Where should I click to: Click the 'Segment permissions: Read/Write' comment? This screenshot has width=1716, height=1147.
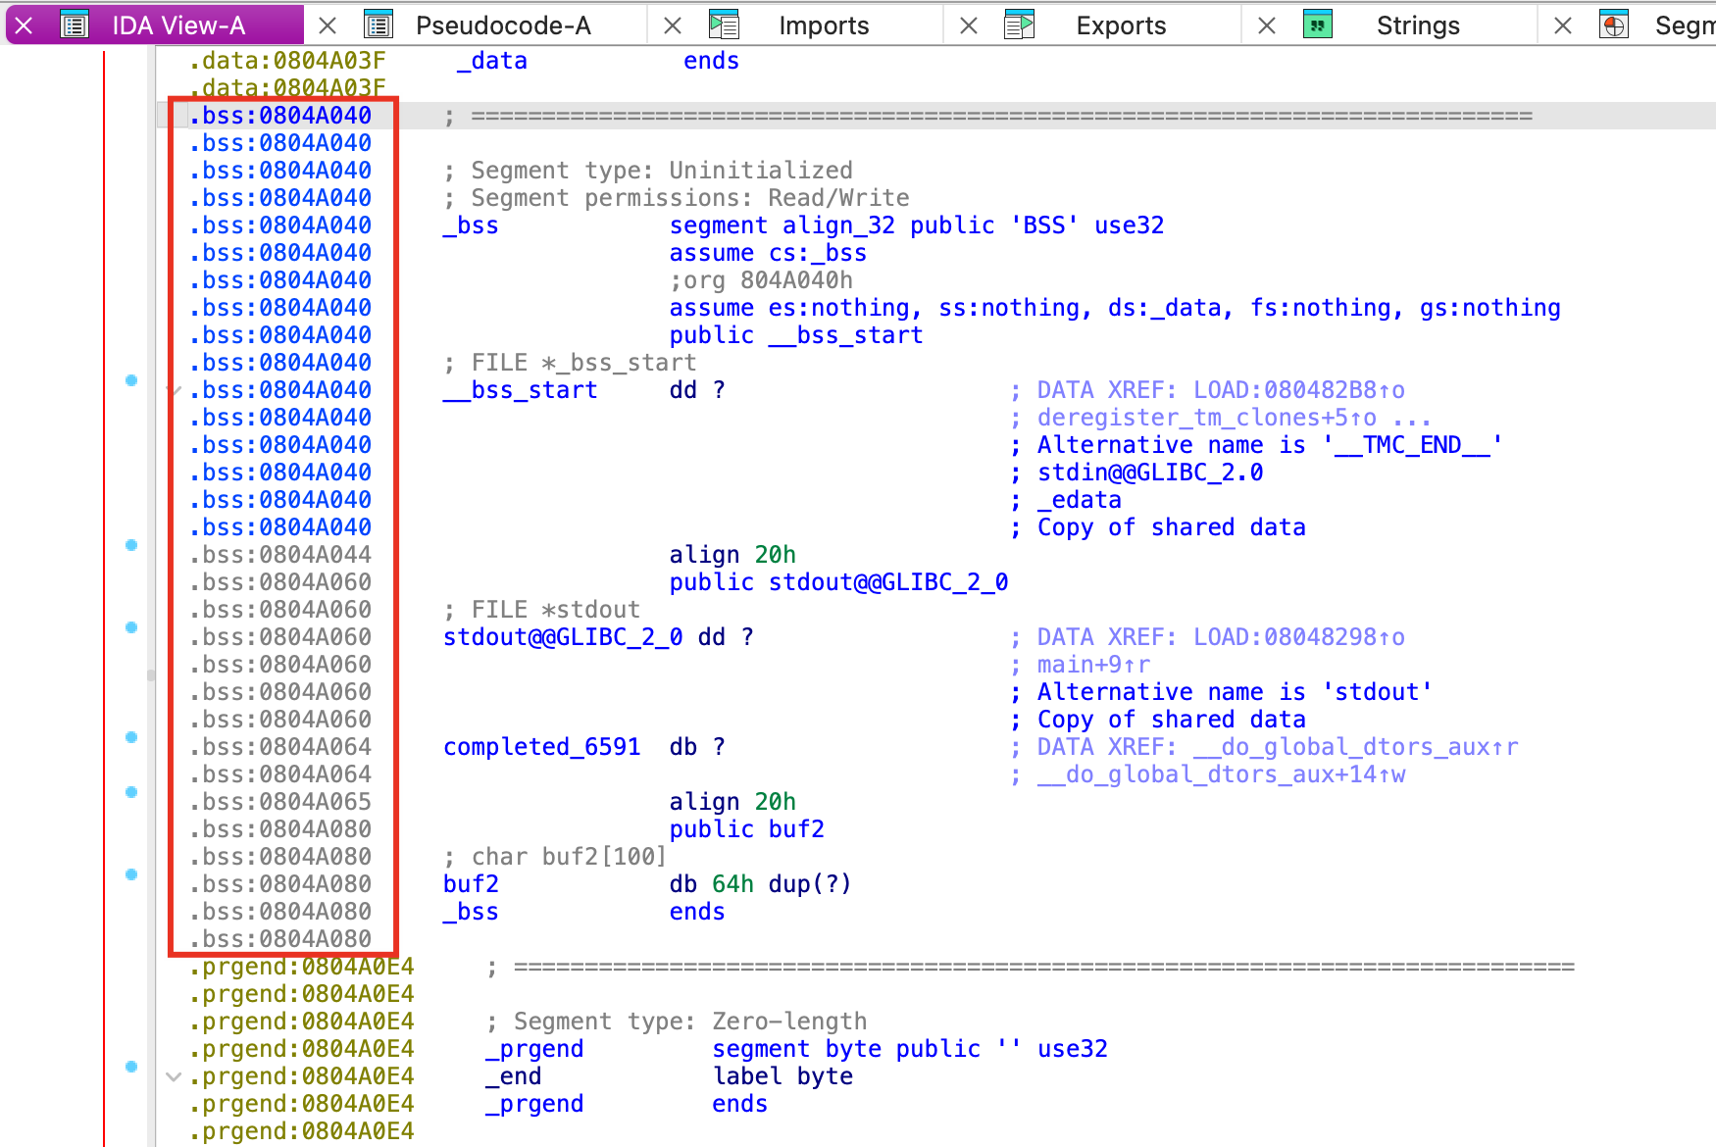pyautogui.click(x=677, y=198)
